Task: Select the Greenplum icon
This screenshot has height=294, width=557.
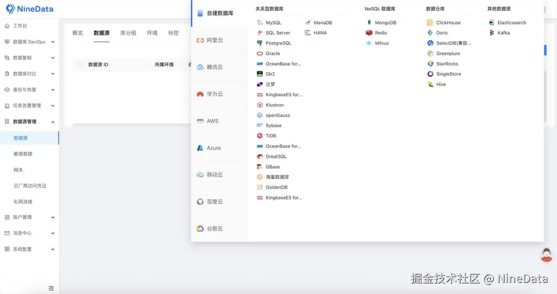Action: pyautogui.click(x=430, y=53)
